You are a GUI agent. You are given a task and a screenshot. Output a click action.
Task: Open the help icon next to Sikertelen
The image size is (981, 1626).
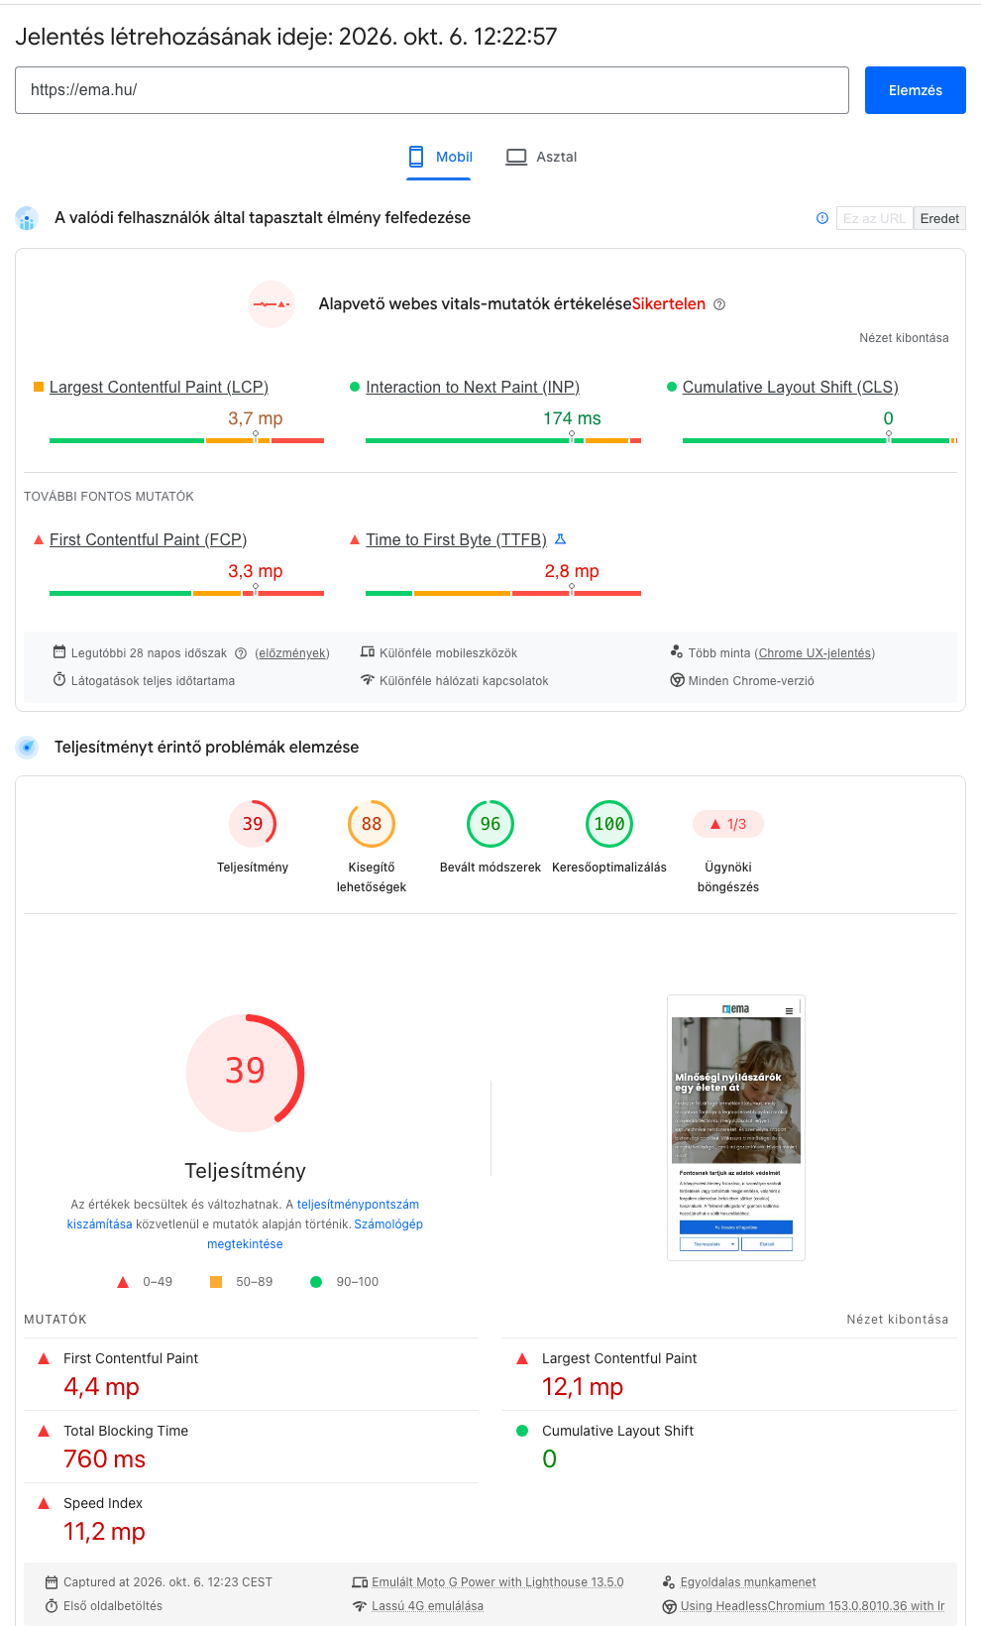pyautogui.click(x=719, y=304)
